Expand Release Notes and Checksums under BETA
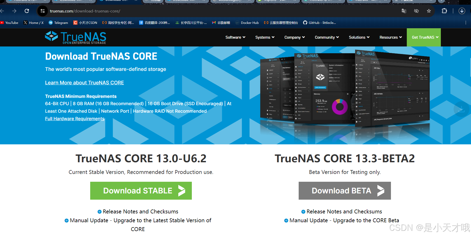The image size is (471, 236). (x=342, y=212)
